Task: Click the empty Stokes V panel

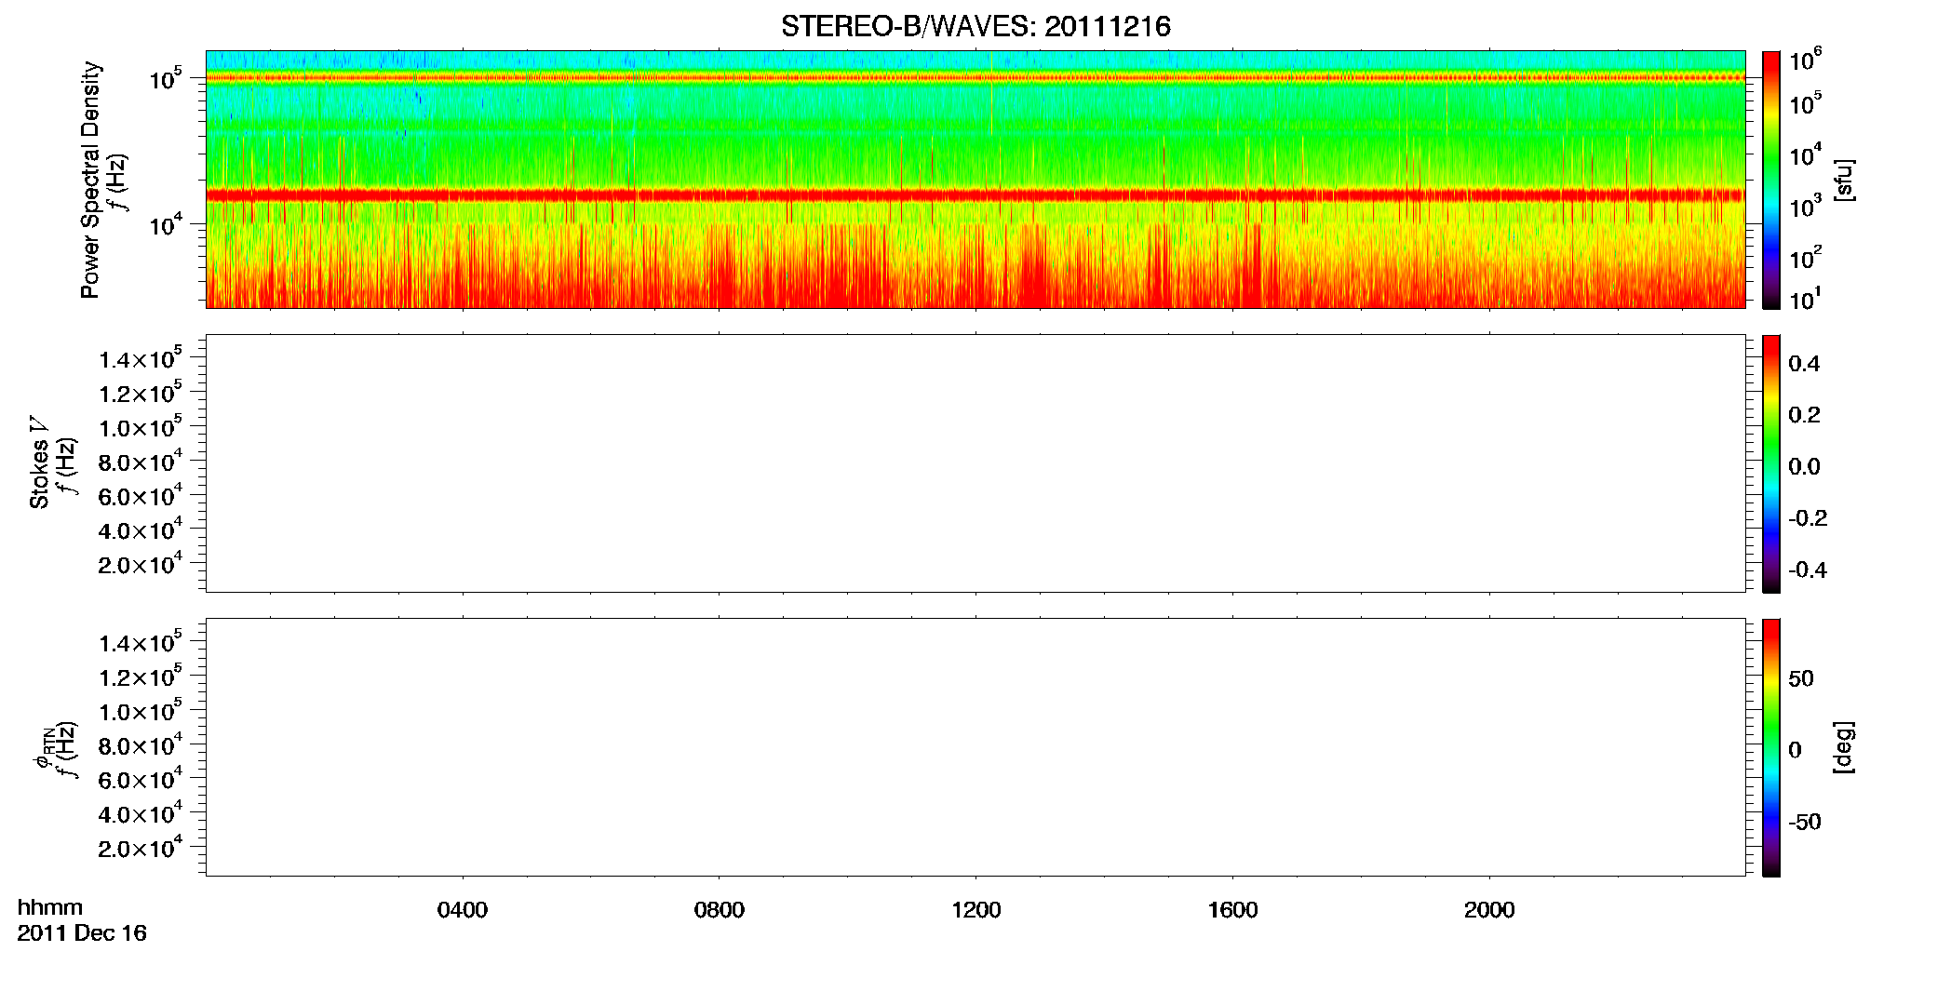Action: click(x=975, y=463)
